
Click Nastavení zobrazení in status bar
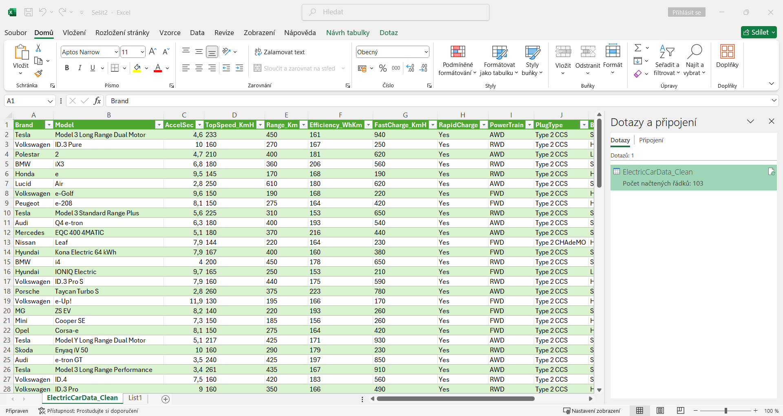592,411
